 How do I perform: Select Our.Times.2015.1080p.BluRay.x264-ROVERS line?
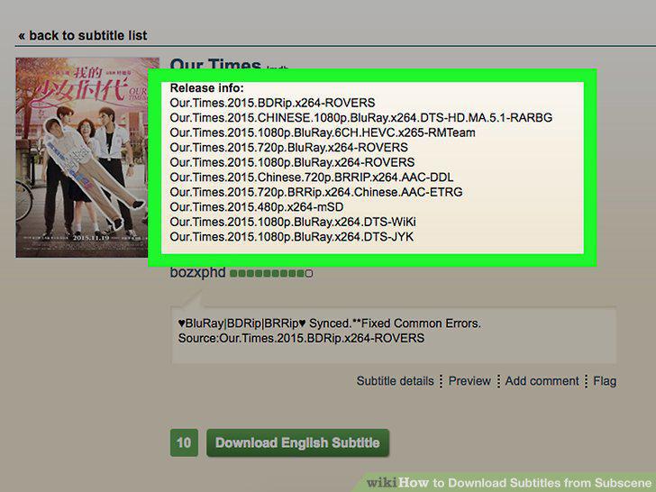coord(292,162)
